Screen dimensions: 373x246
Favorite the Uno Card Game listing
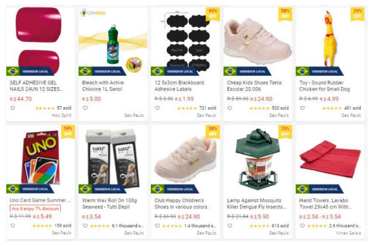(x=13, y=226)
